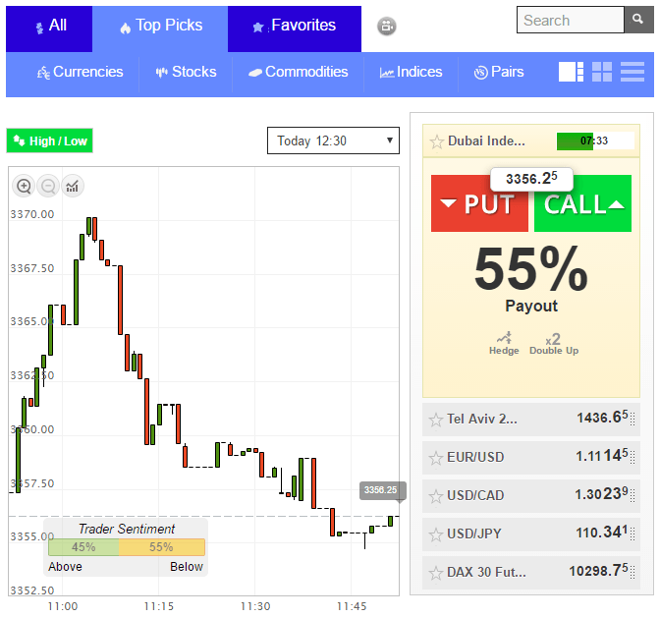Open the chart type indicator icon
The height and width of the screenshot is (618, 660).
[73, 186]
